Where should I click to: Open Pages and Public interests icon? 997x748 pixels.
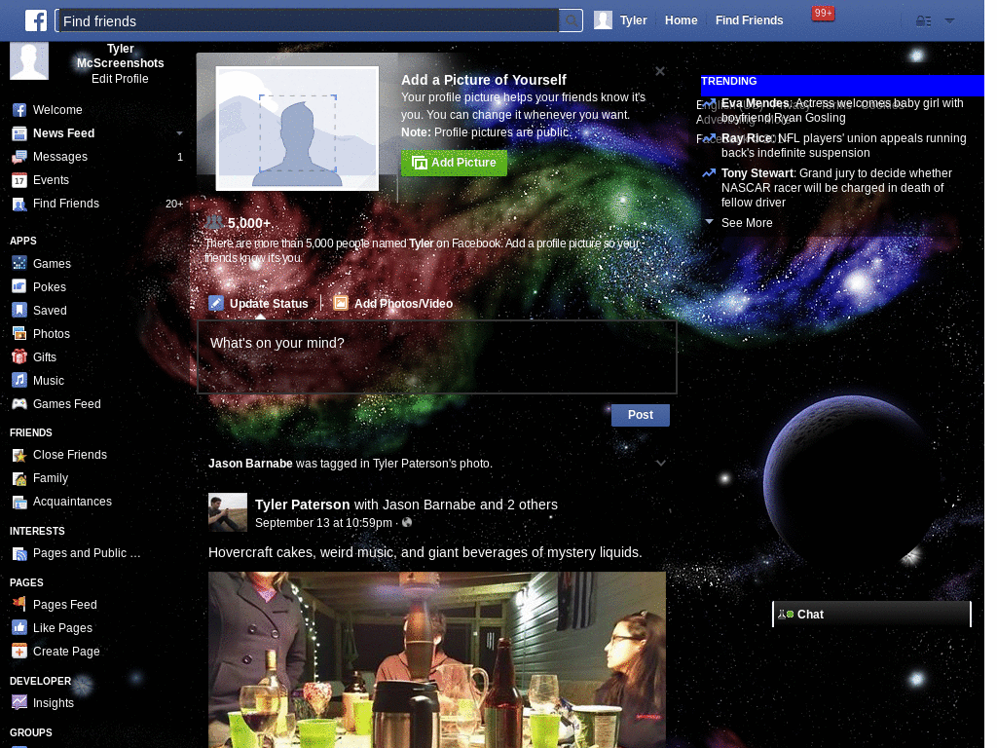click(x=19, y=553)
